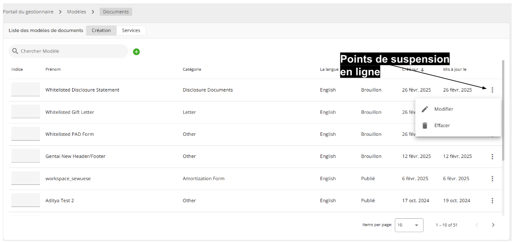
Task: Open Portail du gestionnaire breadcrumb
Action: click(x=28, y=12)
